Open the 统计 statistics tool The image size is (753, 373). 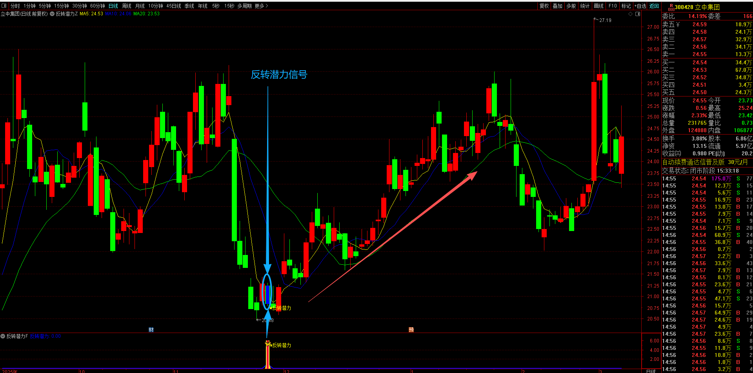(585, 6)
